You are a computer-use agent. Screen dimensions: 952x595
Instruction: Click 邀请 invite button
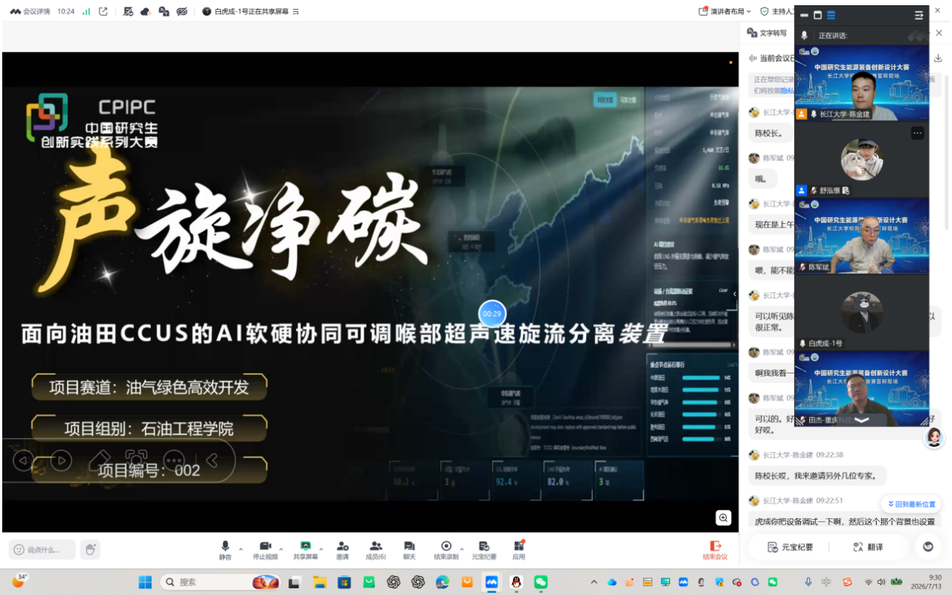pos(343,550)
